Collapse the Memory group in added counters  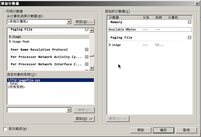click(189, 22)
